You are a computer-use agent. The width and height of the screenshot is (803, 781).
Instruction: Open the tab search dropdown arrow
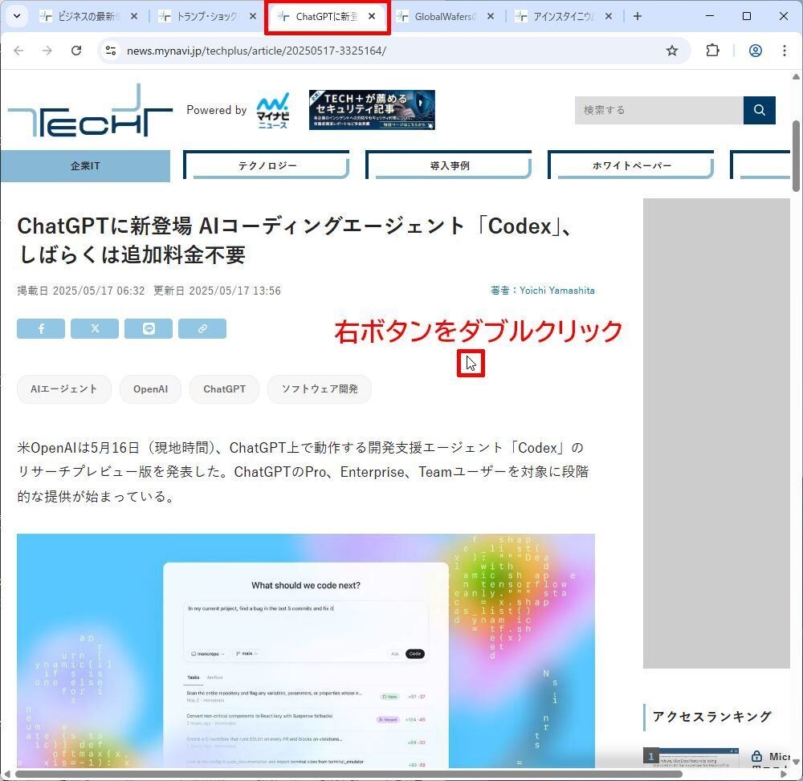pos(16,16)
